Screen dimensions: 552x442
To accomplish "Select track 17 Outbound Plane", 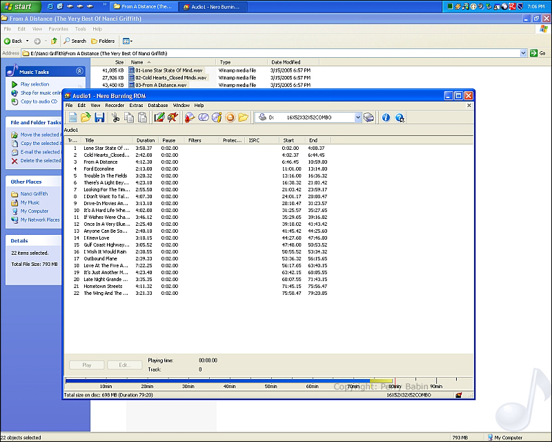I will (100, 259).
